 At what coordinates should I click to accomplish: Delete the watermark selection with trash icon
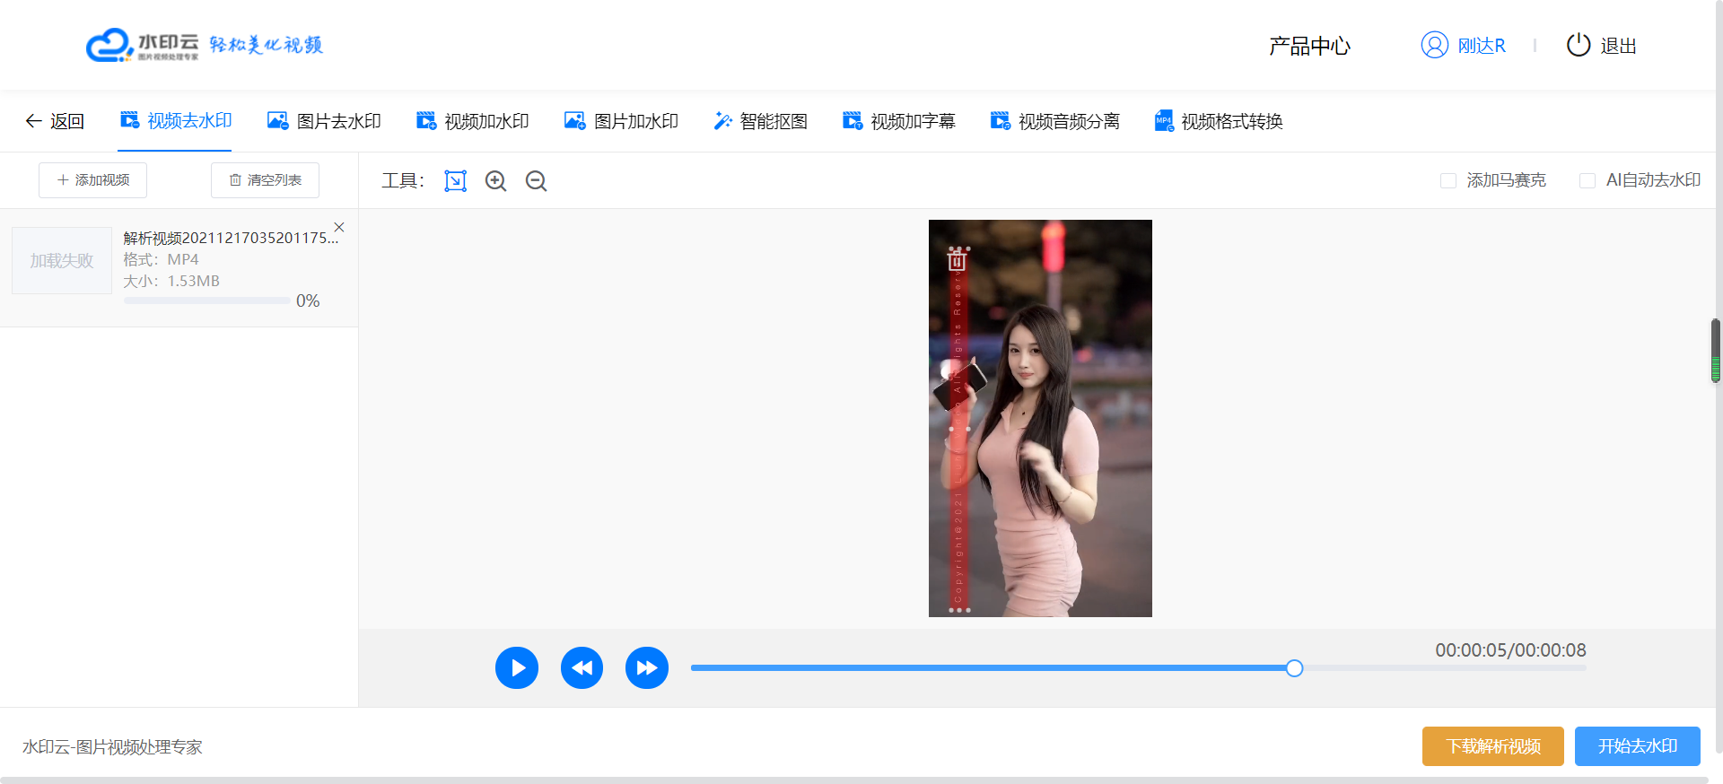coord(957,260)
